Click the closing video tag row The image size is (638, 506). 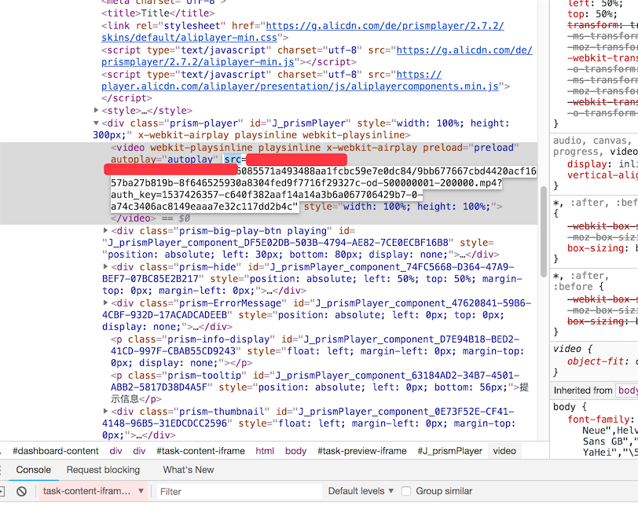(x=133, y=218)
